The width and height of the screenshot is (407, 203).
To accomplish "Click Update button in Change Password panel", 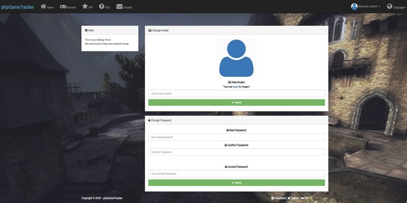I will click(x=236, y=183).
